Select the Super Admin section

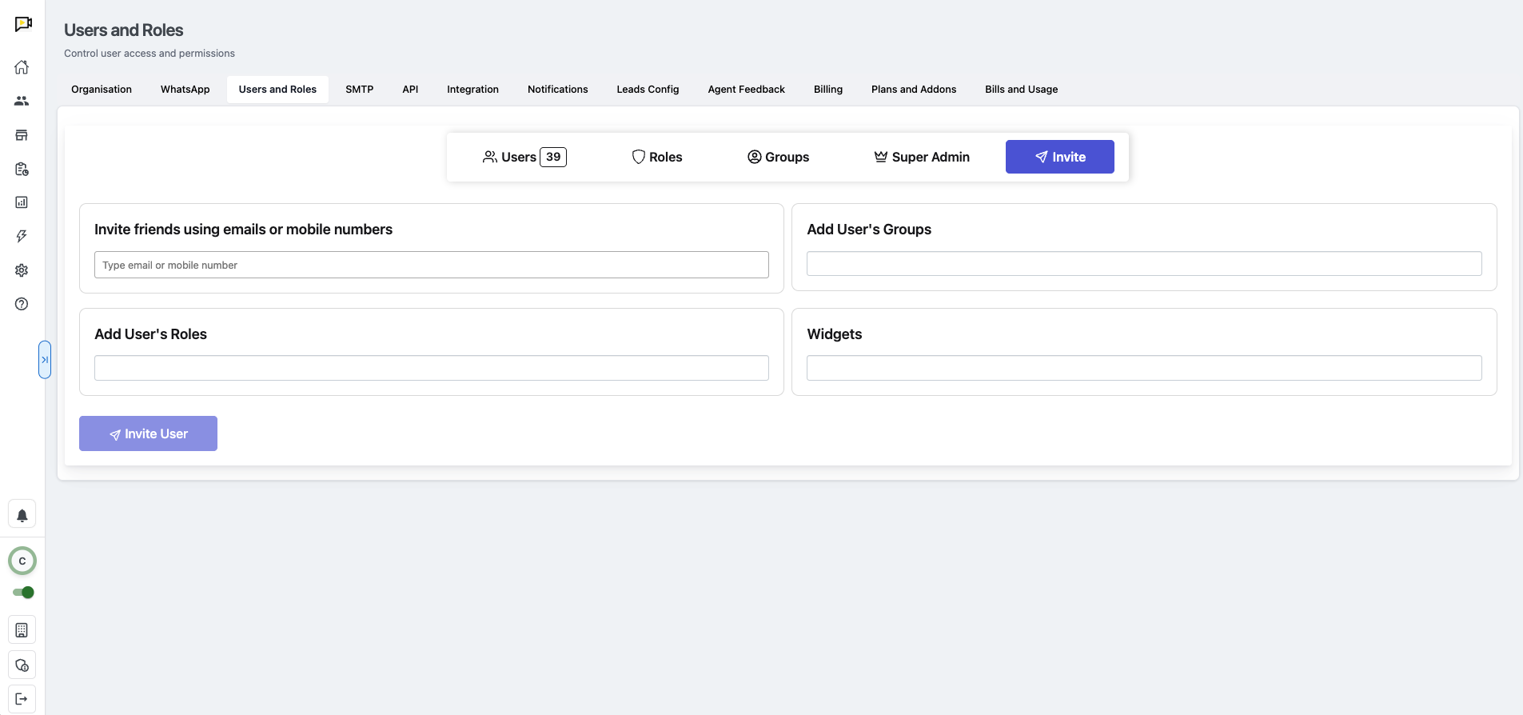pos(921,157)
